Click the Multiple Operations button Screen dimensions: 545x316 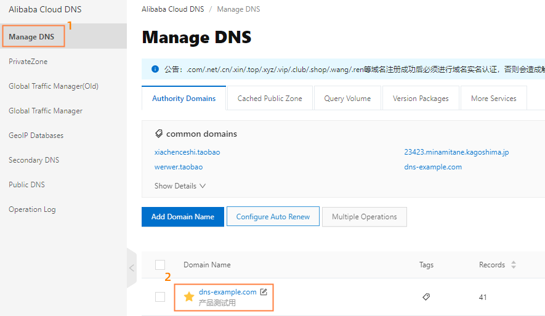[365, 217]
